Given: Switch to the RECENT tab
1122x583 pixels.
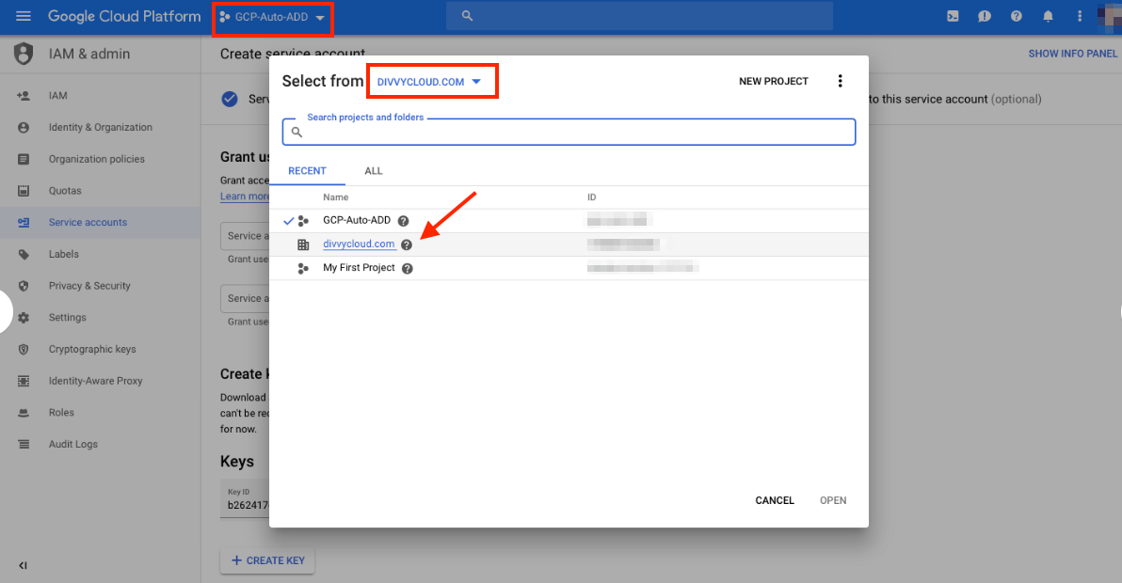Looking at the screenshot, I should [x=307, y=171].
